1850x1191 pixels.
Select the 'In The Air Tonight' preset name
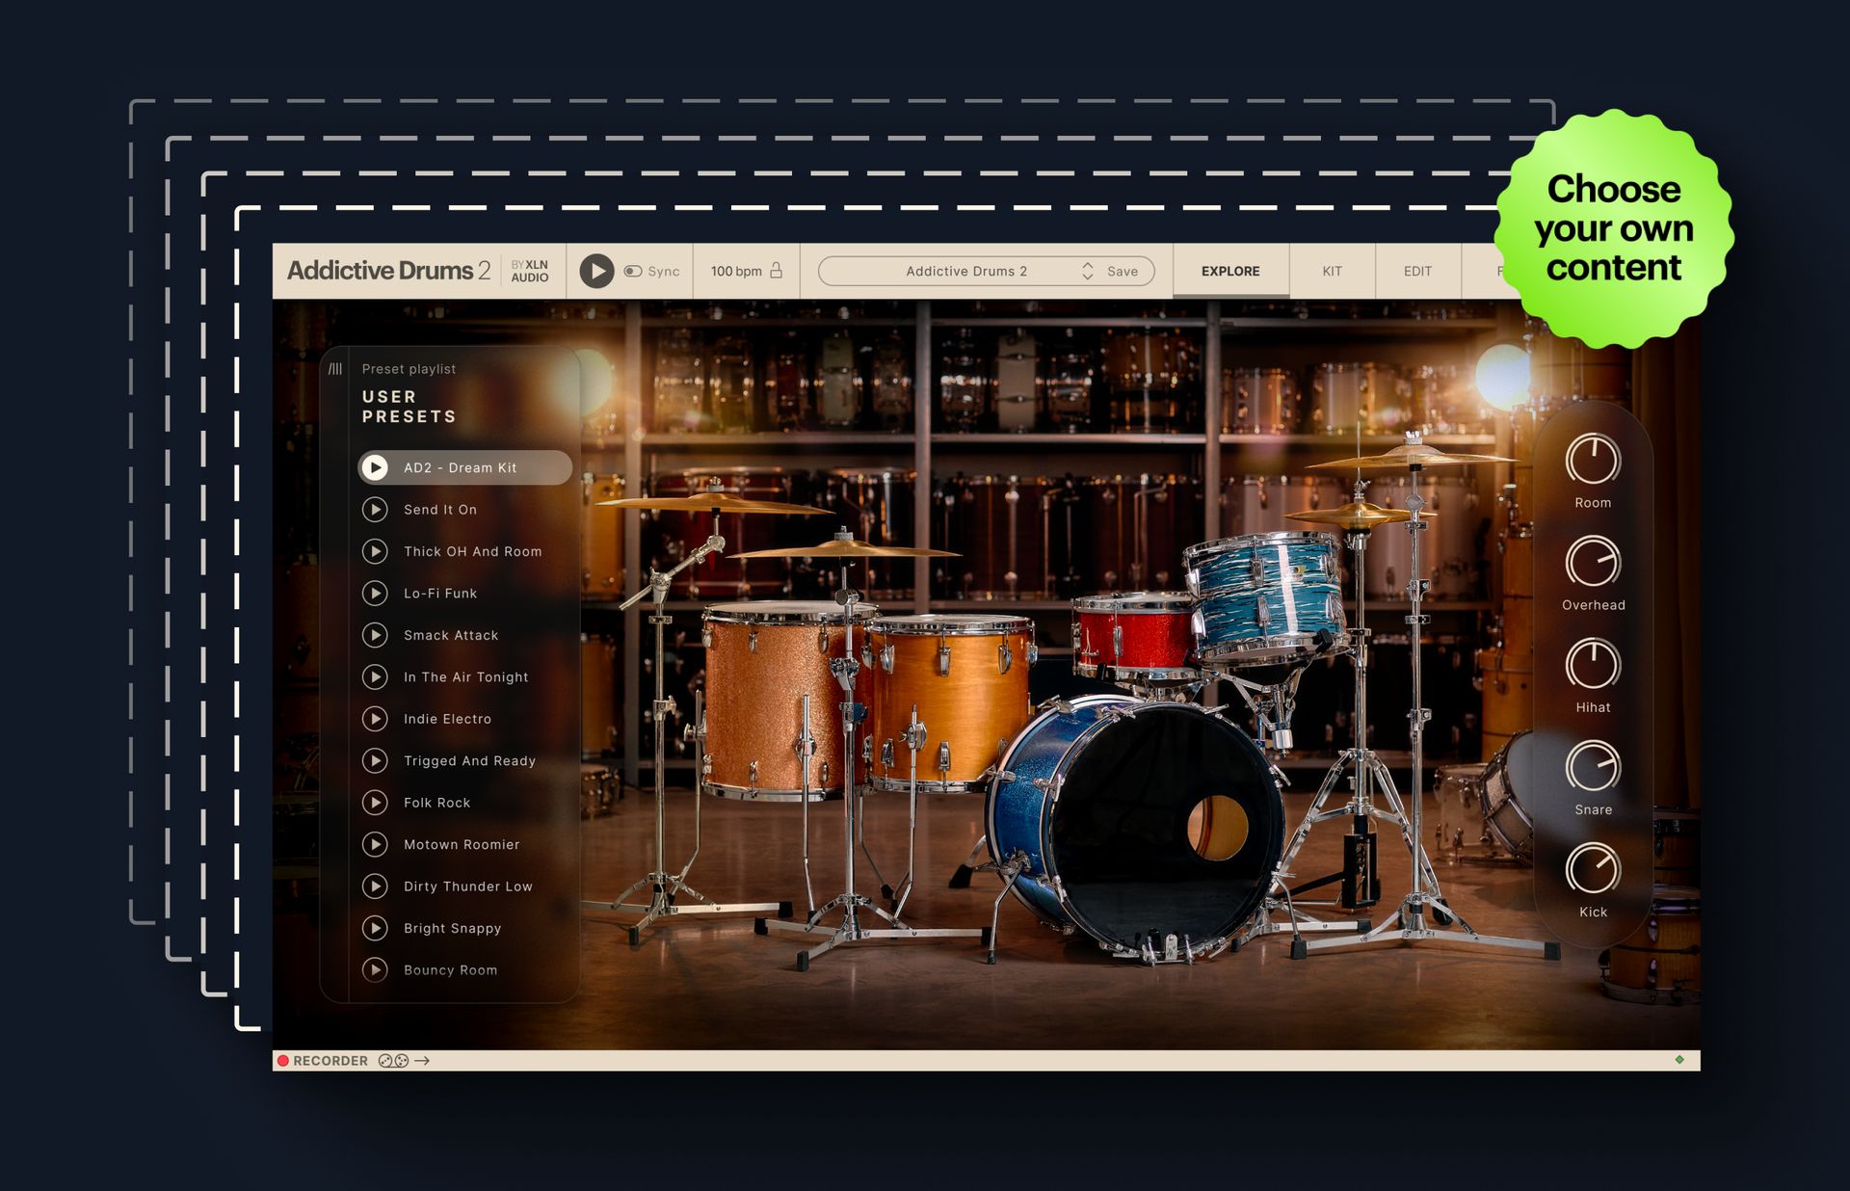coord(466,677)
